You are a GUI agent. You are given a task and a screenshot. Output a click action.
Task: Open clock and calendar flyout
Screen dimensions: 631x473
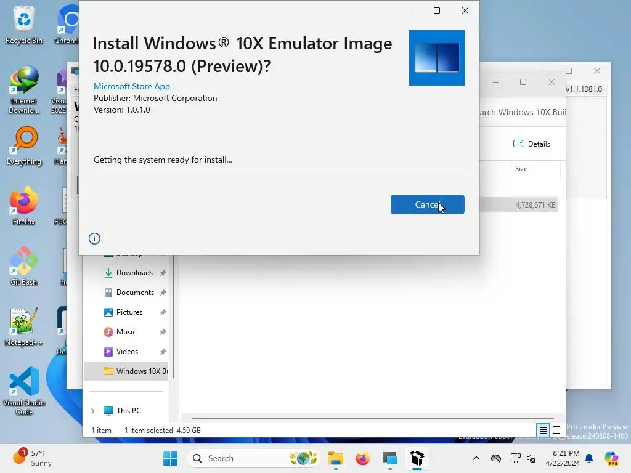click(x=563, y=458)
